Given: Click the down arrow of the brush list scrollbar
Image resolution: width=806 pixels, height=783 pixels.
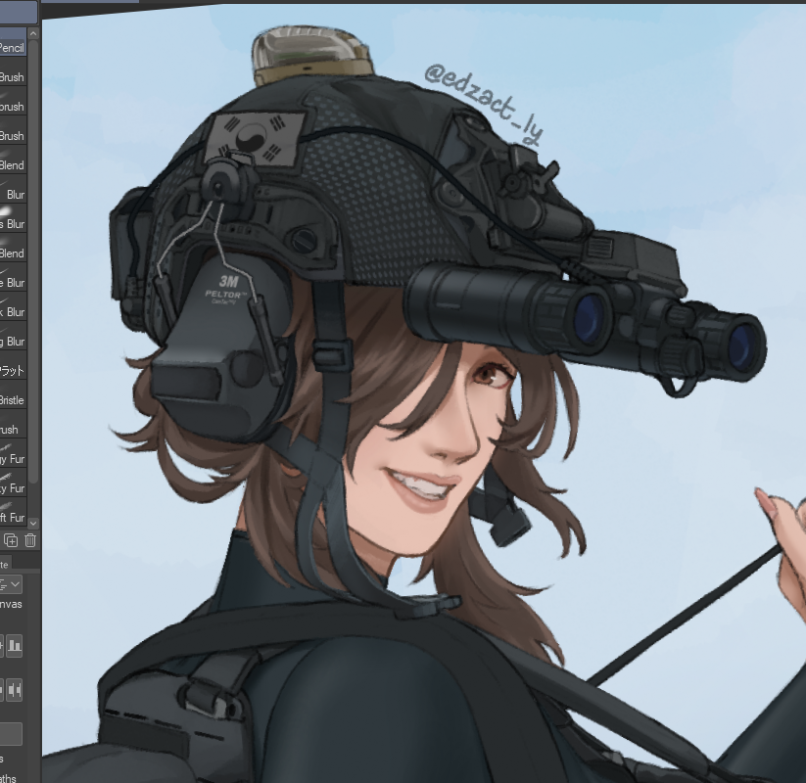Looking at the screenshot, I should [33, 523].
